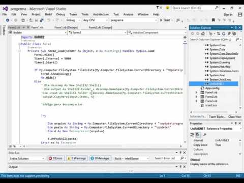
Task: Click the Solution Explorer search magnifier
Action: [x=237, y=39]
